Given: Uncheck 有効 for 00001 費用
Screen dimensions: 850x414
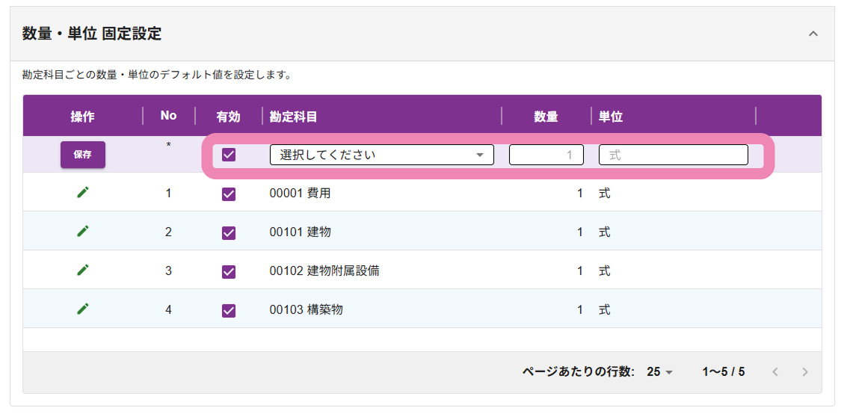Looking at the screenshot, I should [229, 194].
